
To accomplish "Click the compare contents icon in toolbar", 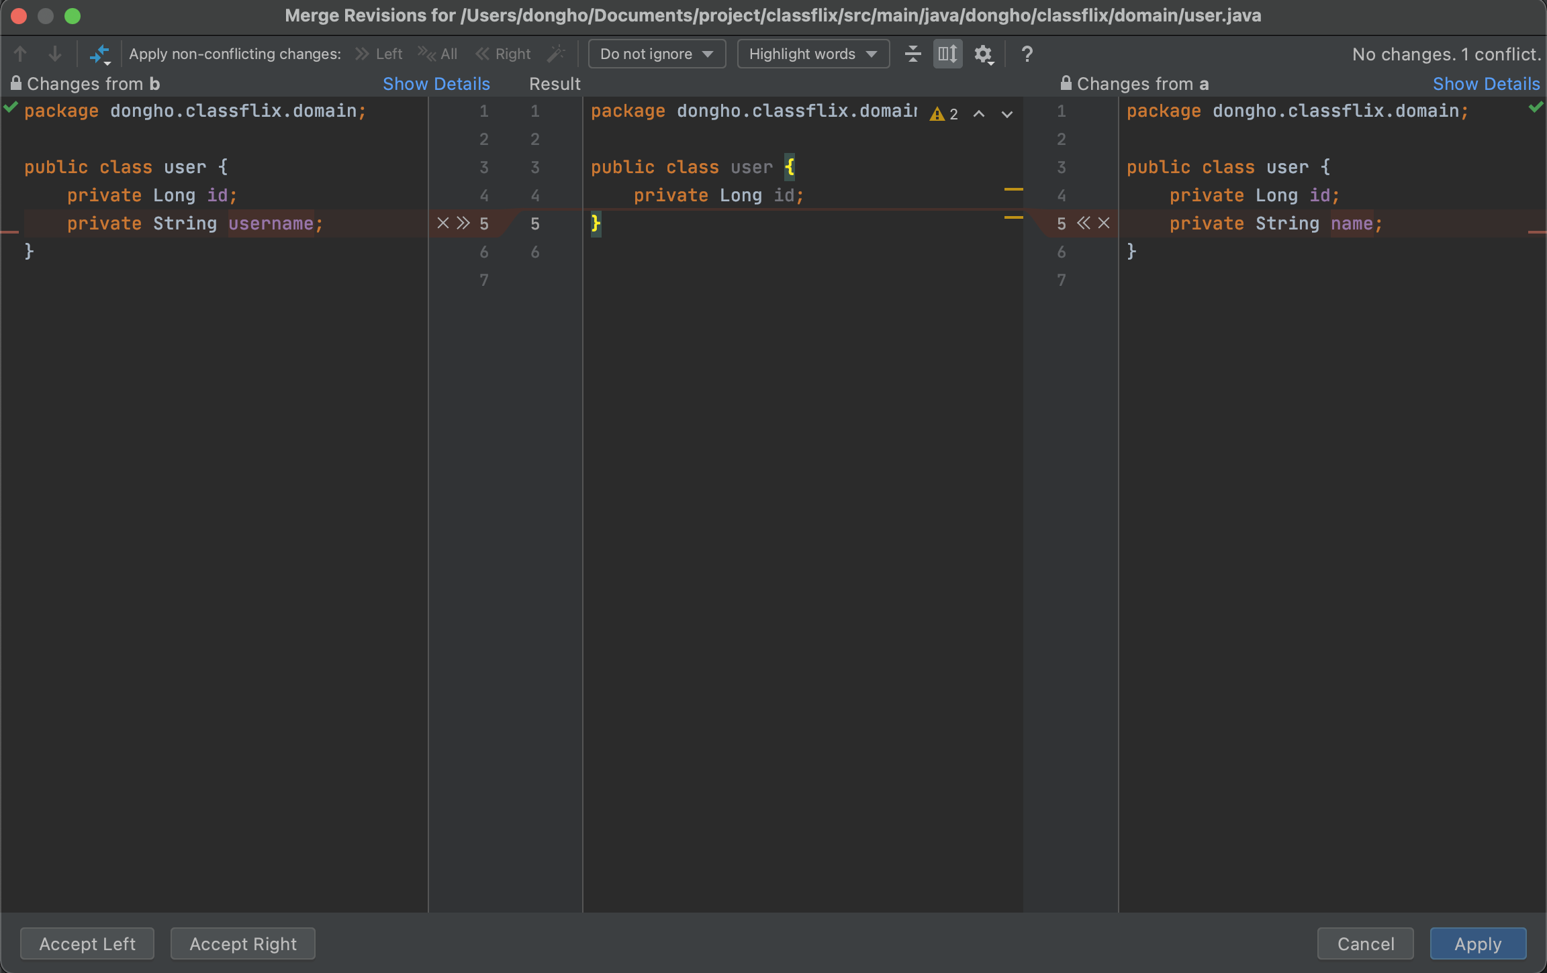I will pyautogui.click(x=99, y=54).
